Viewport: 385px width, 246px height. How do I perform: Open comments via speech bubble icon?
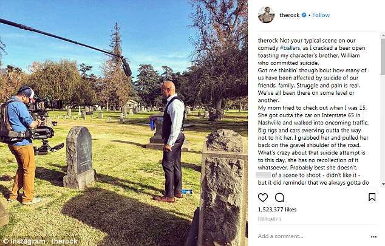point(279,197)
